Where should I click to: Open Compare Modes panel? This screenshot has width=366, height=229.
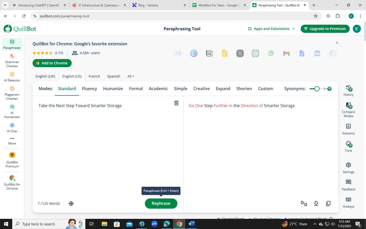point(348,110)
